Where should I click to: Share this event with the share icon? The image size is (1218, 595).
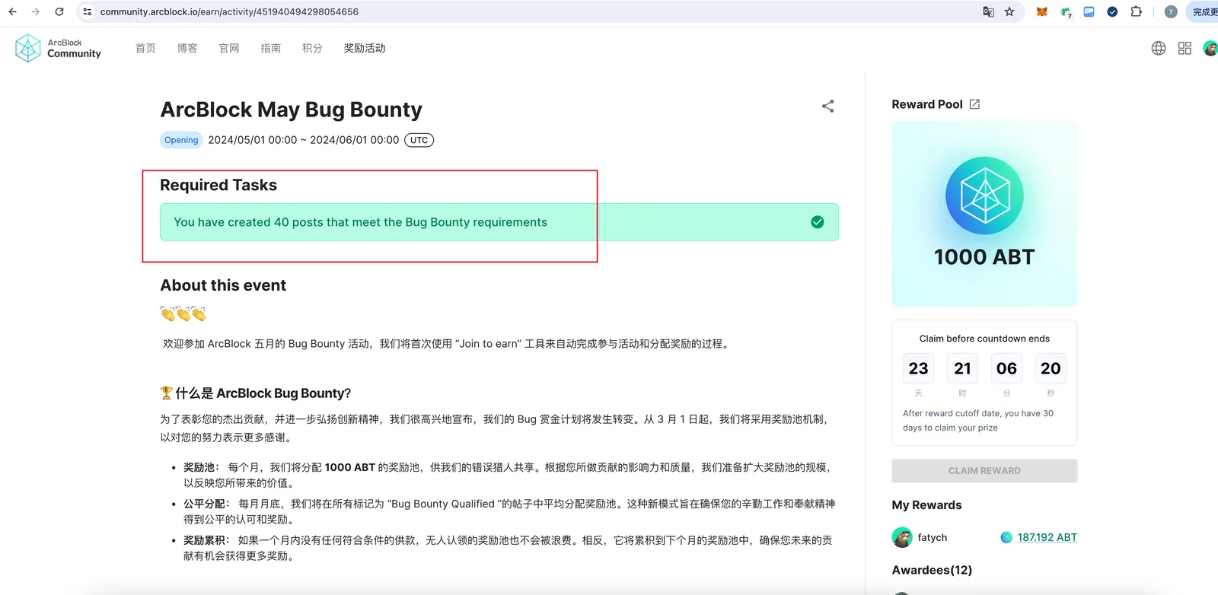pos(828,106)
